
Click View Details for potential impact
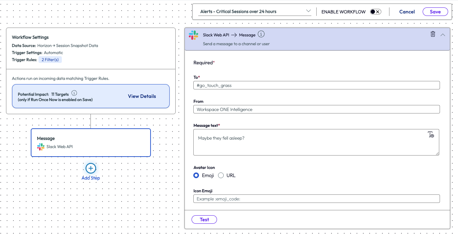[x=142, y=96]
